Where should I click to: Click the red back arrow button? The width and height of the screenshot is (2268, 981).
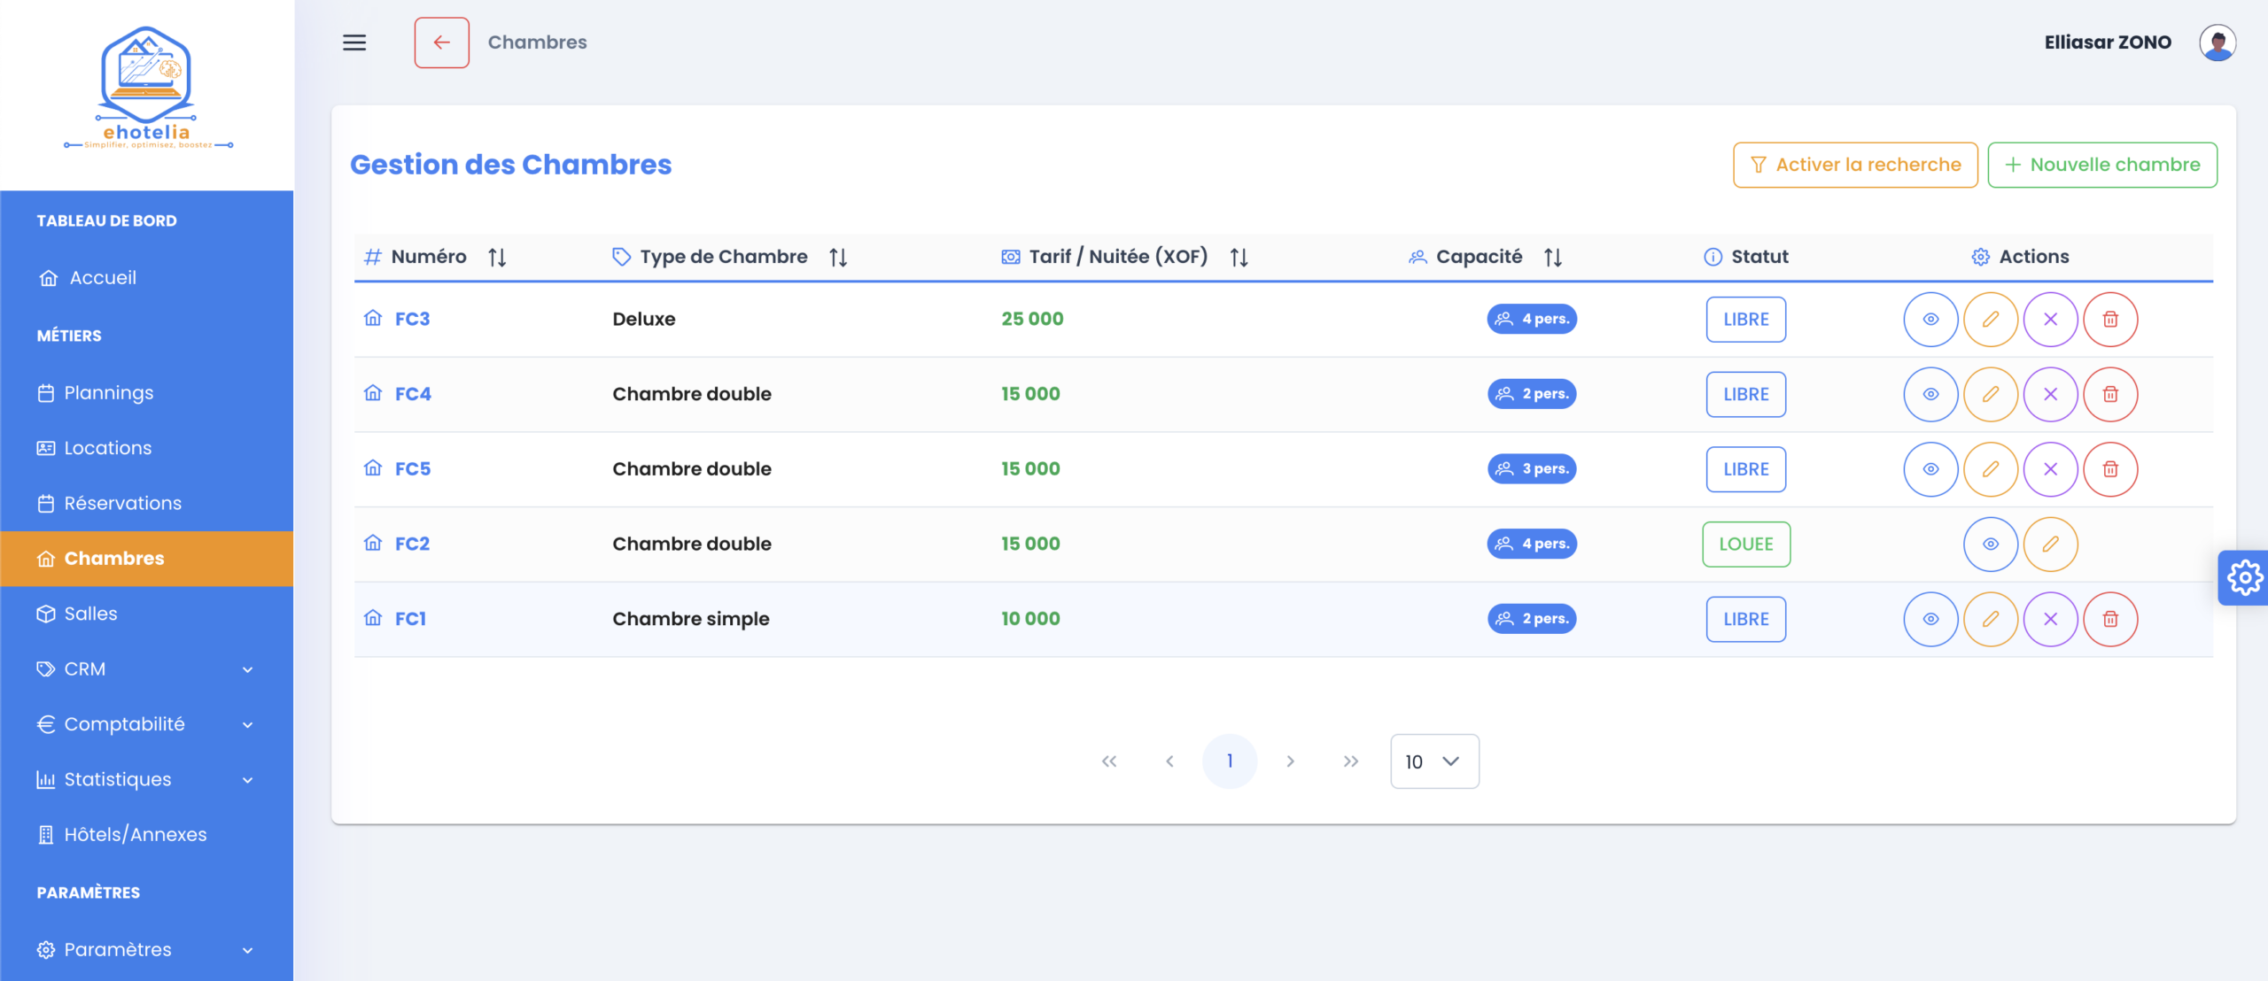[441, 42]
